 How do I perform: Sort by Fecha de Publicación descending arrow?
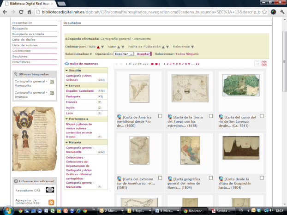pos(167,47)
